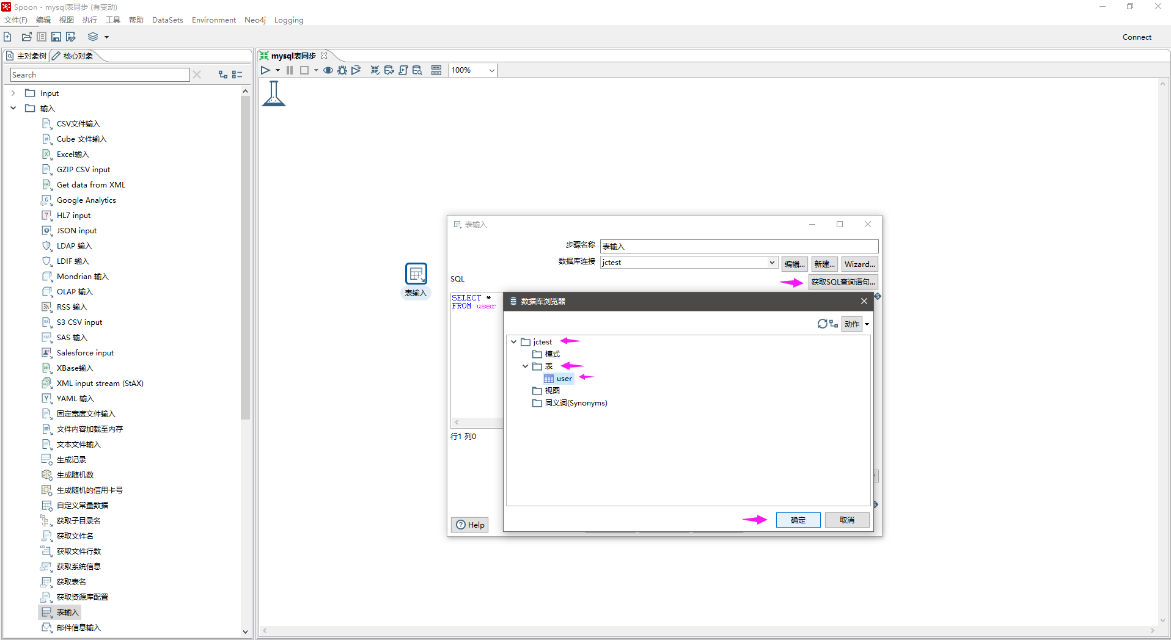
Task: Preview transformation with eye icon
Action: point(328,70)
